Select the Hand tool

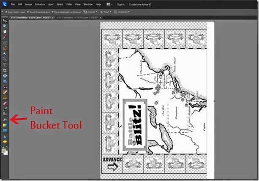click(x=5, y=32)
